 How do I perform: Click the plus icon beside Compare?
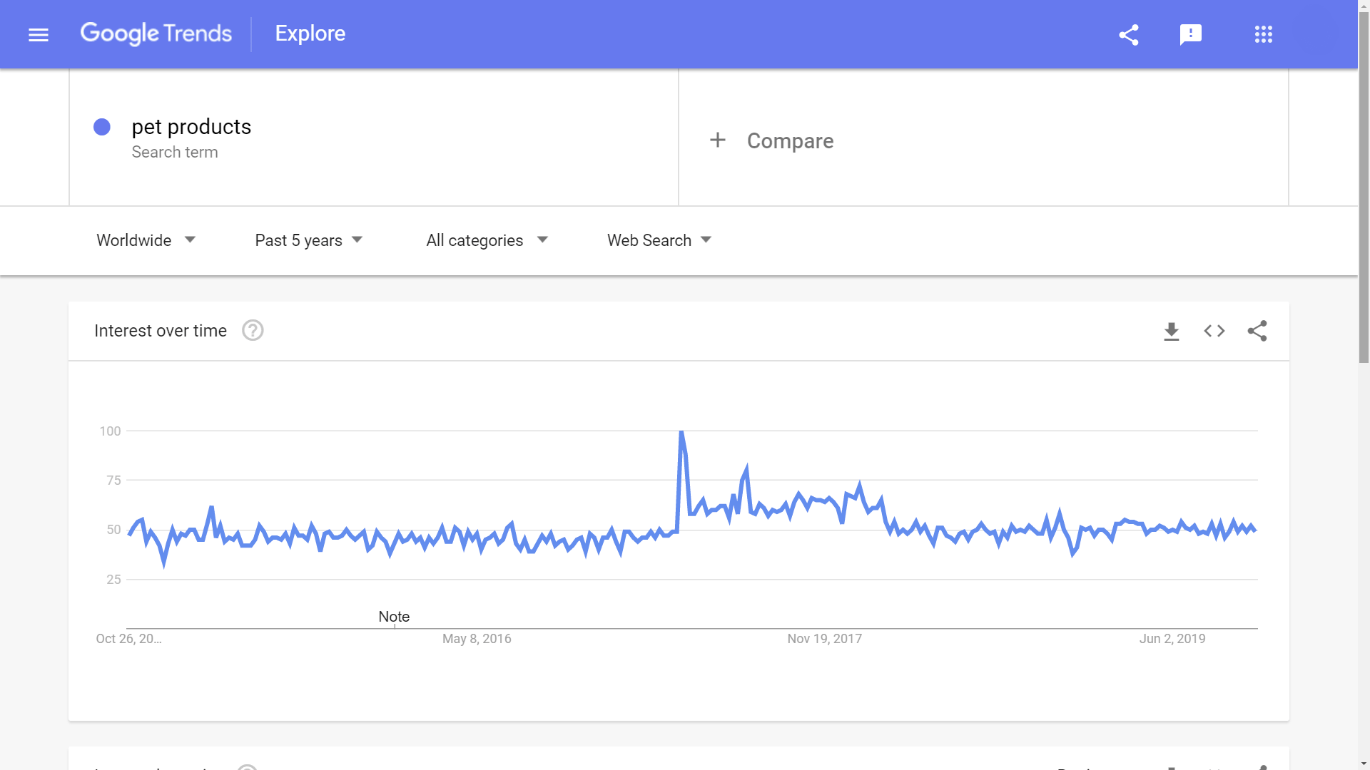tap(717, 140)
